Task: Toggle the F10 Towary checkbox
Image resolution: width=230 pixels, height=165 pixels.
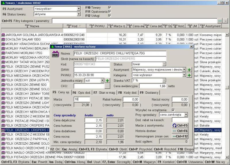Action: click(110, 7)
